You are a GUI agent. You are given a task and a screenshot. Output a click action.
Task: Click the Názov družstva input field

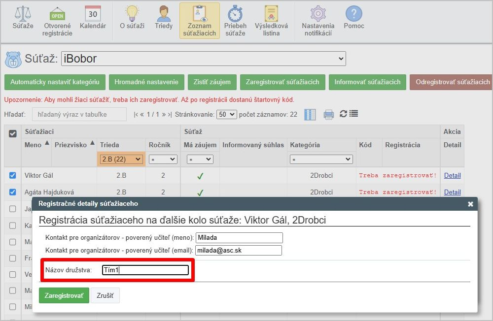(145, 270)
